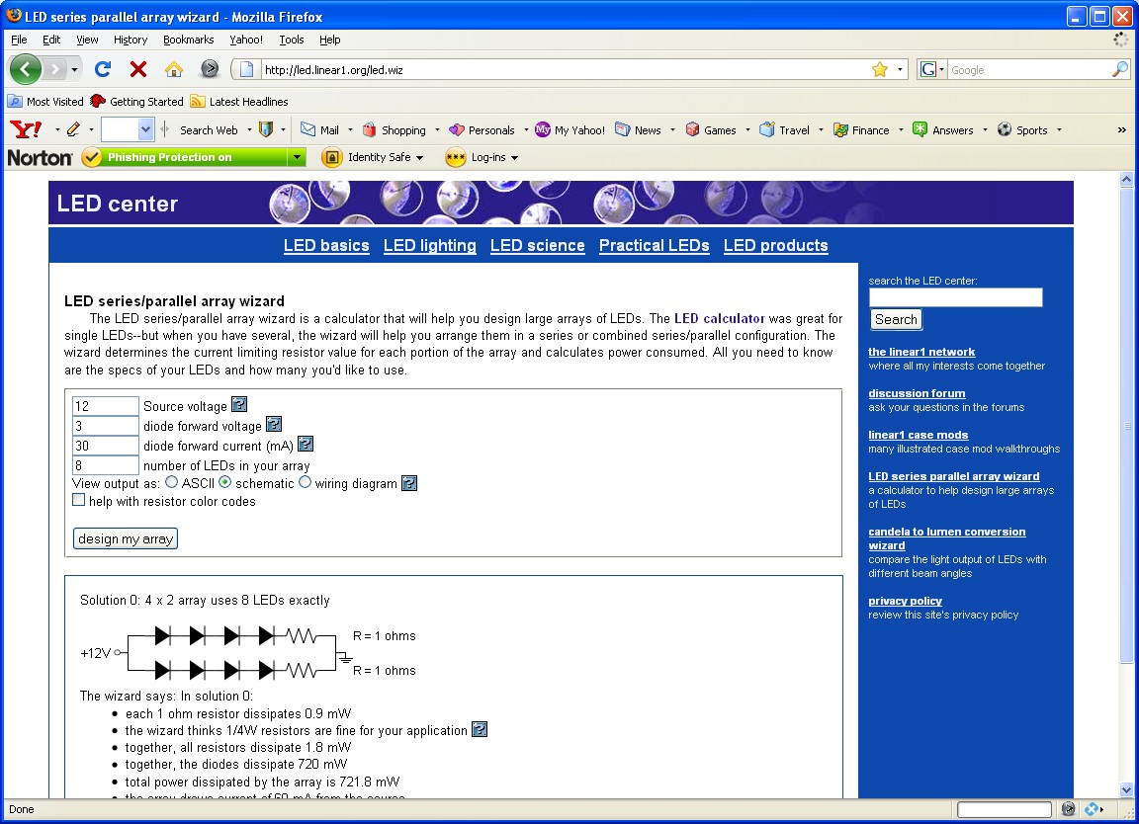Open the back/forward history dropdown arrow
The image size is (1139, 824).
point(74,70)
